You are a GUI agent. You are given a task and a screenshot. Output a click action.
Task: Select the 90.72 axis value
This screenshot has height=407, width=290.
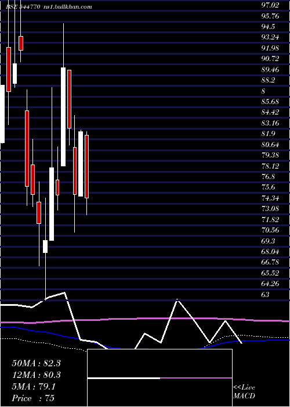pyautogui.click(x=270, y=59)
